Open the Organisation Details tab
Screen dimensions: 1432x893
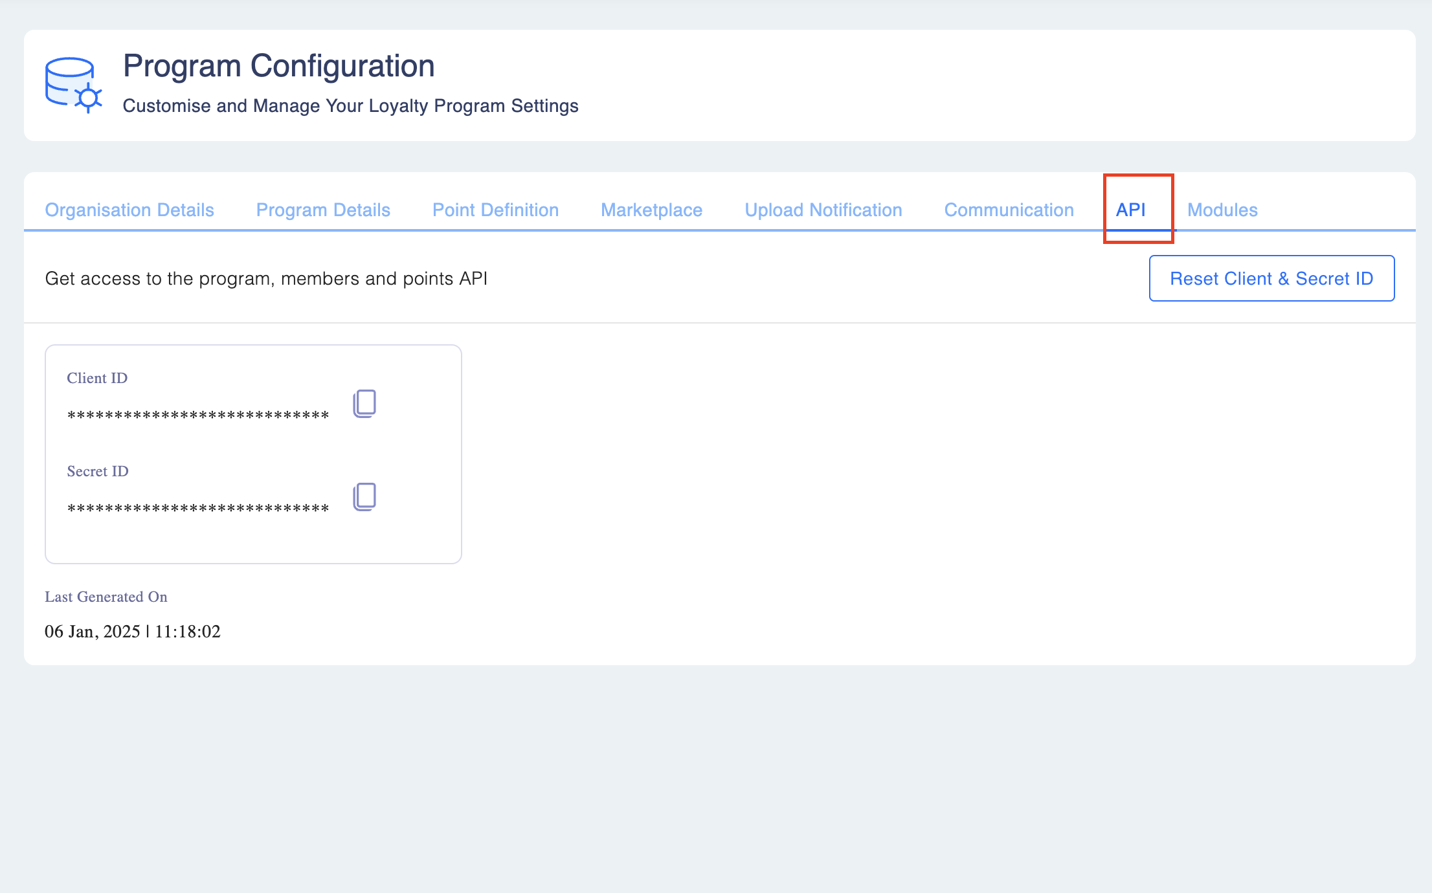pyautogui.click(x=129, y=210)
